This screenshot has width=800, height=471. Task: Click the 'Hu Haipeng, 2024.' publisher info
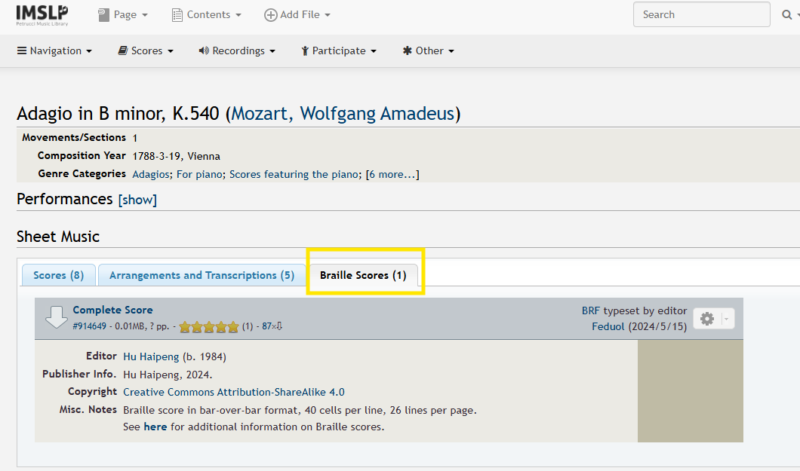coord(168,375)
